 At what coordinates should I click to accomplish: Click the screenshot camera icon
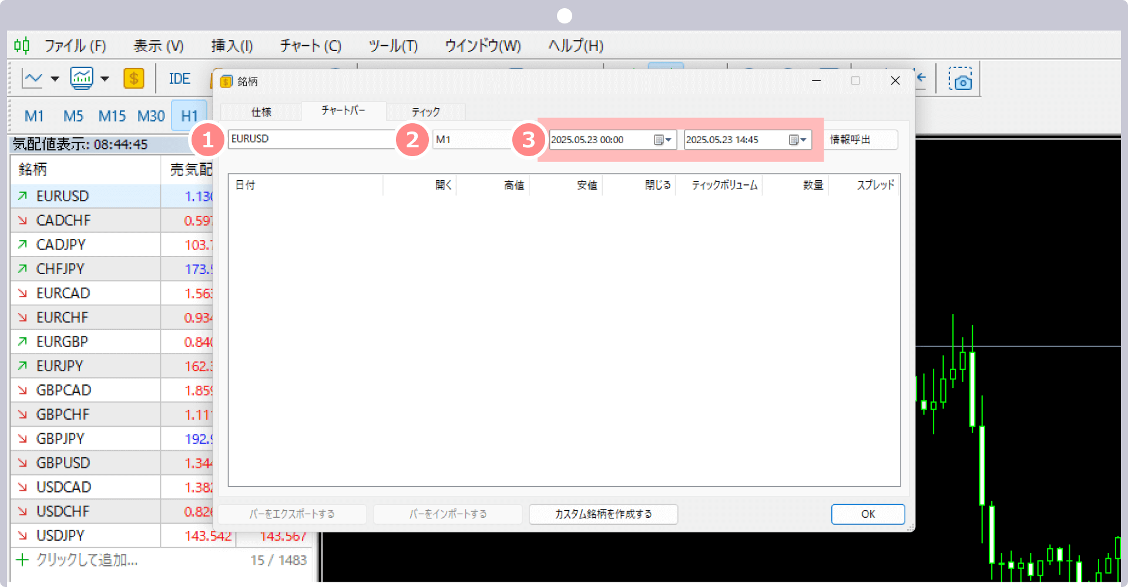961,79
